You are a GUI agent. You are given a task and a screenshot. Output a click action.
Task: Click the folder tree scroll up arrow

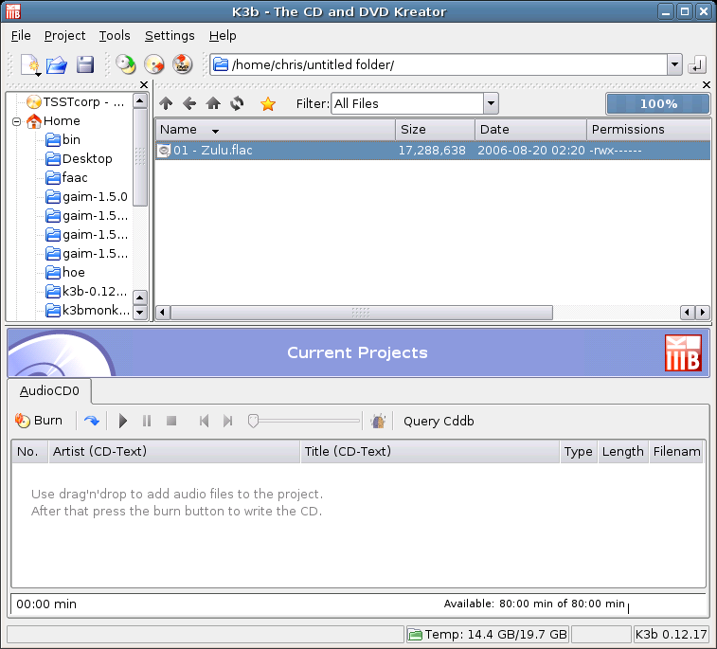point(140,100)
